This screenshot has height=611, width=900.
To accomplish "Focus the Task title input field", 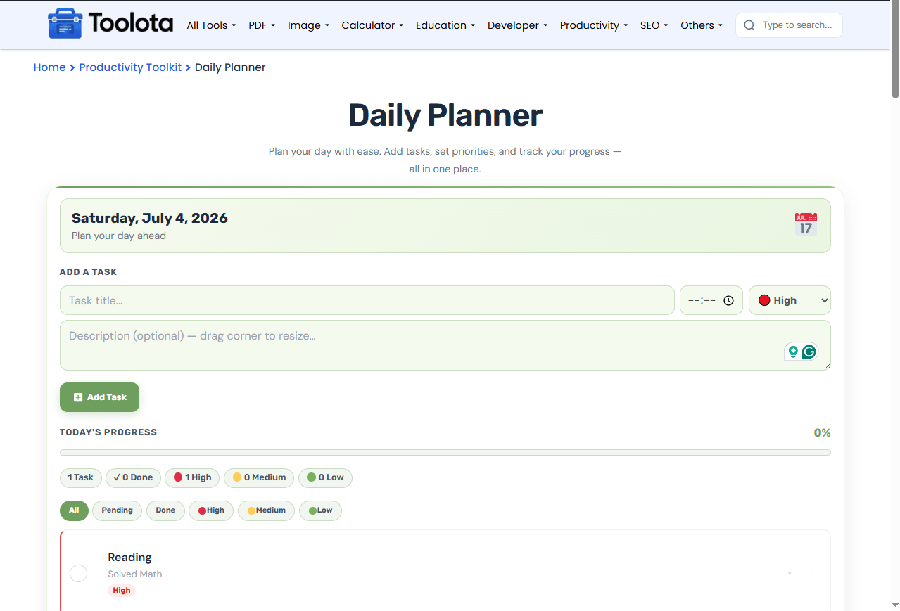I will [x=367, y=300].
